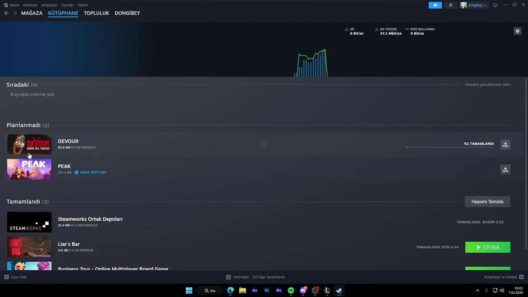Viewport: 528px width, 297px height.
Task: Click the DEVOUR game thumbnail
Action: tap(29, 144)
